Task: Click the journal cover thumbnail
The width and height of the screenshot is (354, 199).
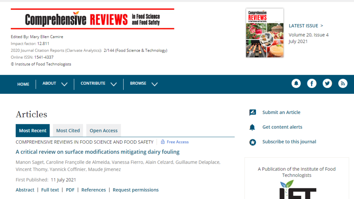Action: pos(265,33)
